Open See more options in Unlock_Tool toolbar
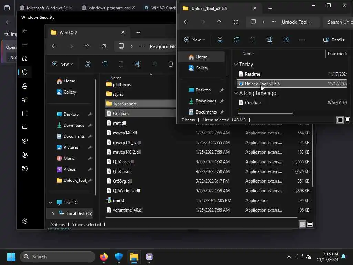Viewport: 353px width, 265px height. pyautogui.click(x=302, y=40)
